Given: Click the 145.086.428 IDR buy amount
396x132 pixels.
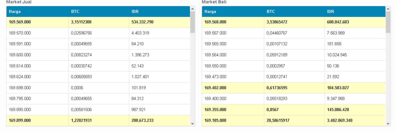Looking at the screenshot, I should [338, 110].
